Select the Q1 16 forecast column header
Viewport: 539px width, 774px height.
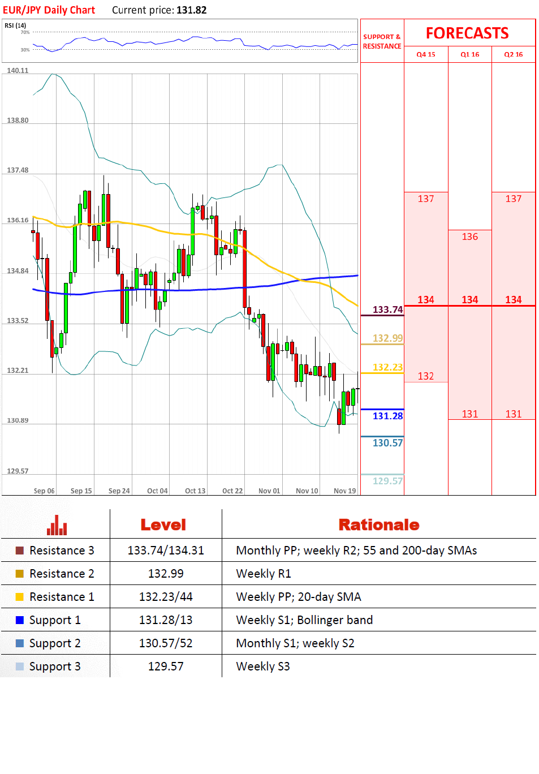469,54
